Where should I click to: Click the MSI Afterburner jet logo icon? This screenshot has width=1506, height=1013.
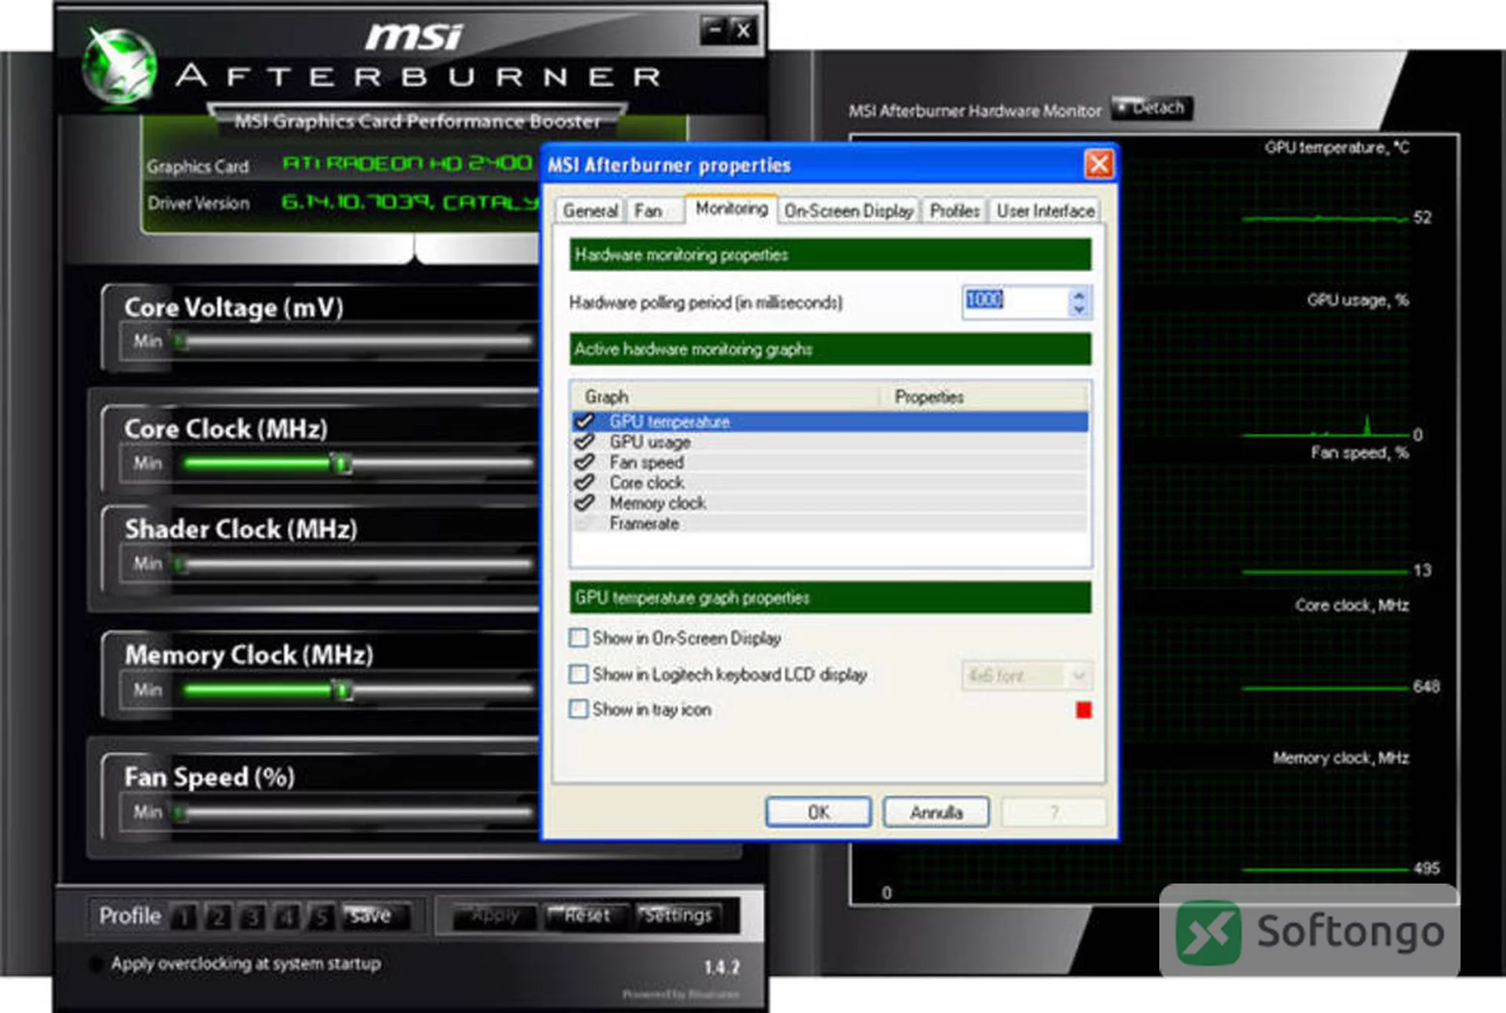tap(119, 66)
